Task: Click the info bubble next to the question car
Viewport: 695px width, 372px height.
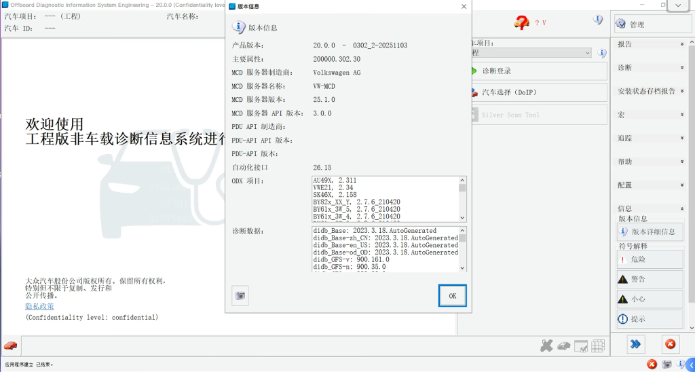Action: [598, 20]
